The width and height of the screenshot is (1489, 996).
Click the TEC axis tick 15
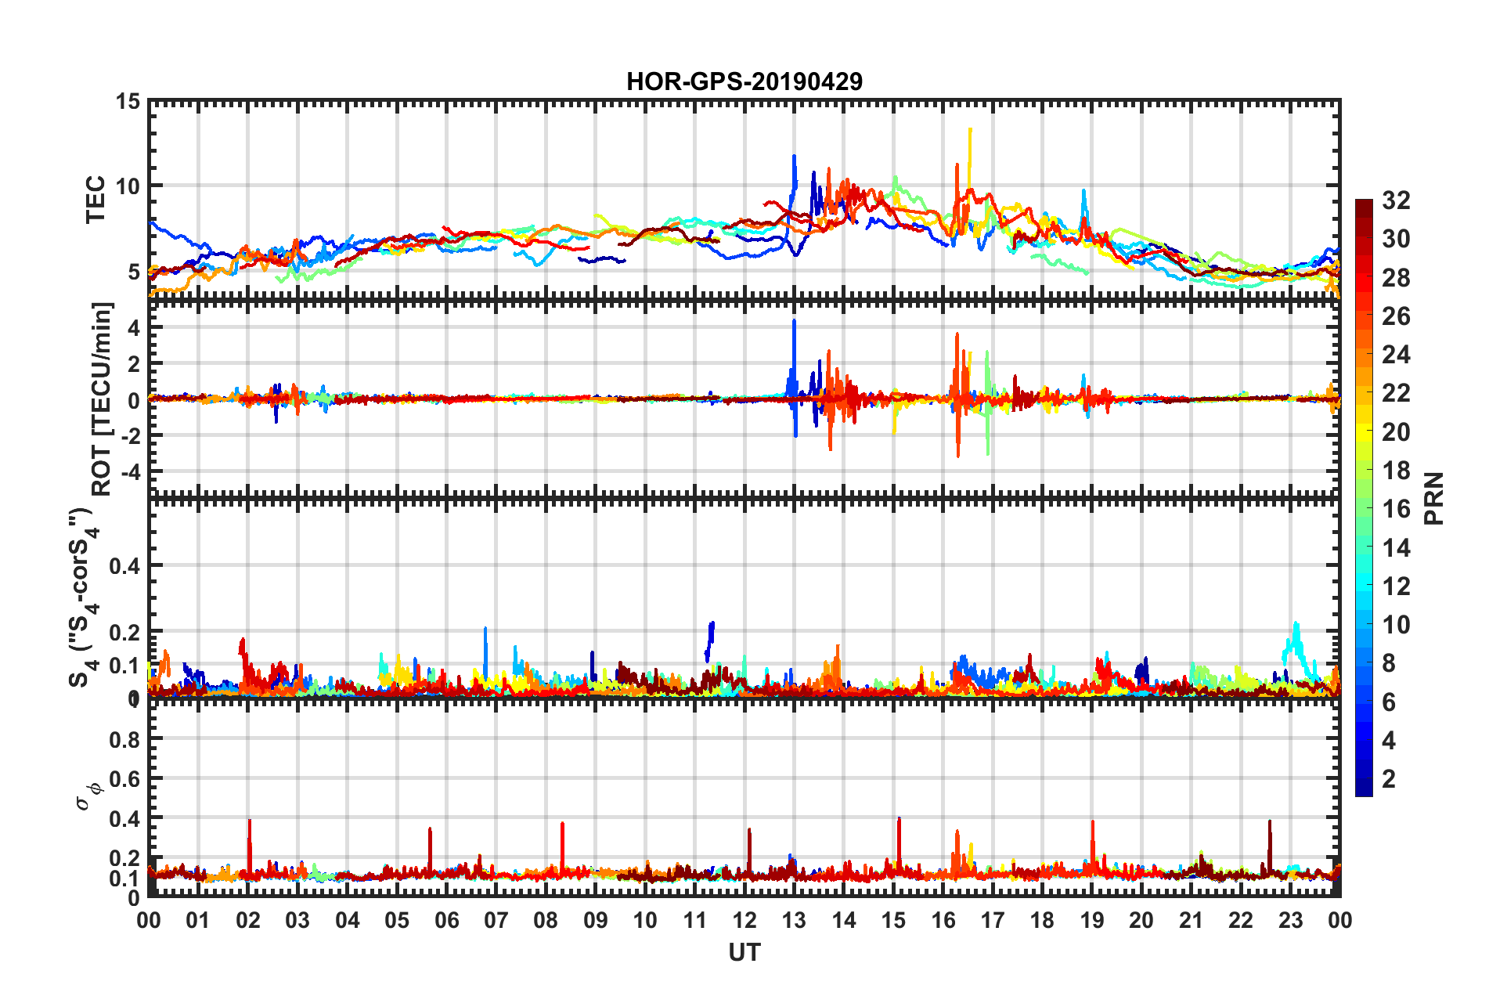(128, 101)
